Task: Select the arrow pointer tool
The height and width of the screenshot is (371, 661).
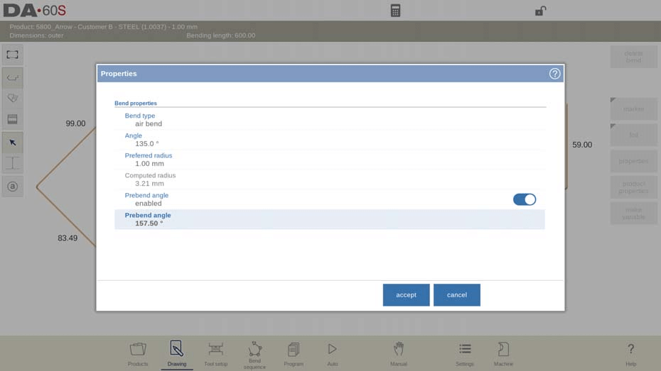Action: tap(13, 143)
